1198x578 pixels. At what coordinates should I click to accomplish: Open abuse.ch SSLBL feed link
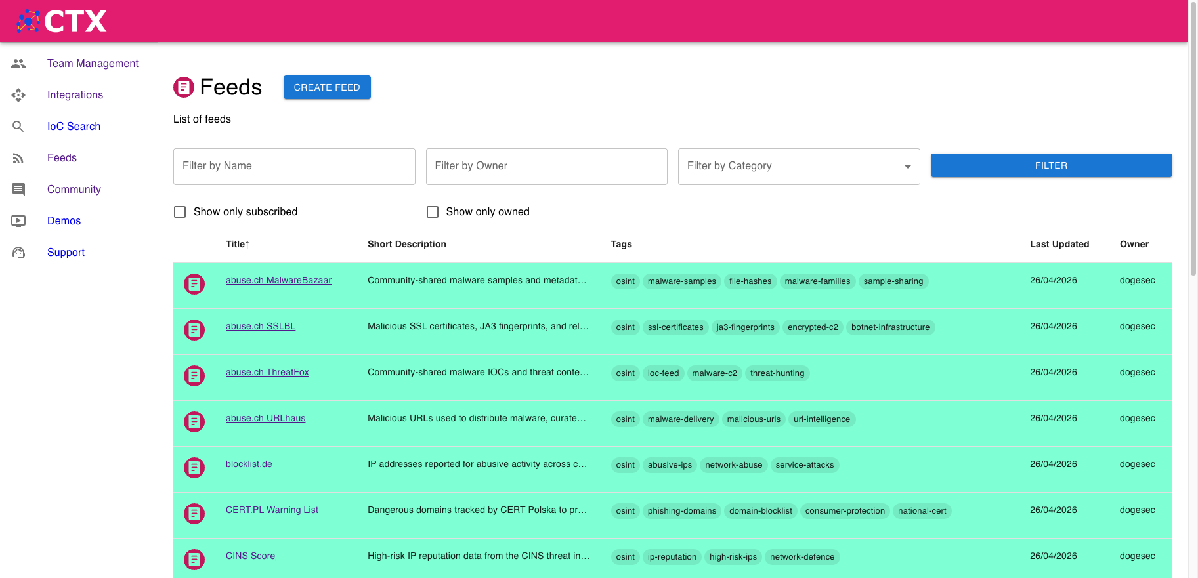[x=261, y=326]
